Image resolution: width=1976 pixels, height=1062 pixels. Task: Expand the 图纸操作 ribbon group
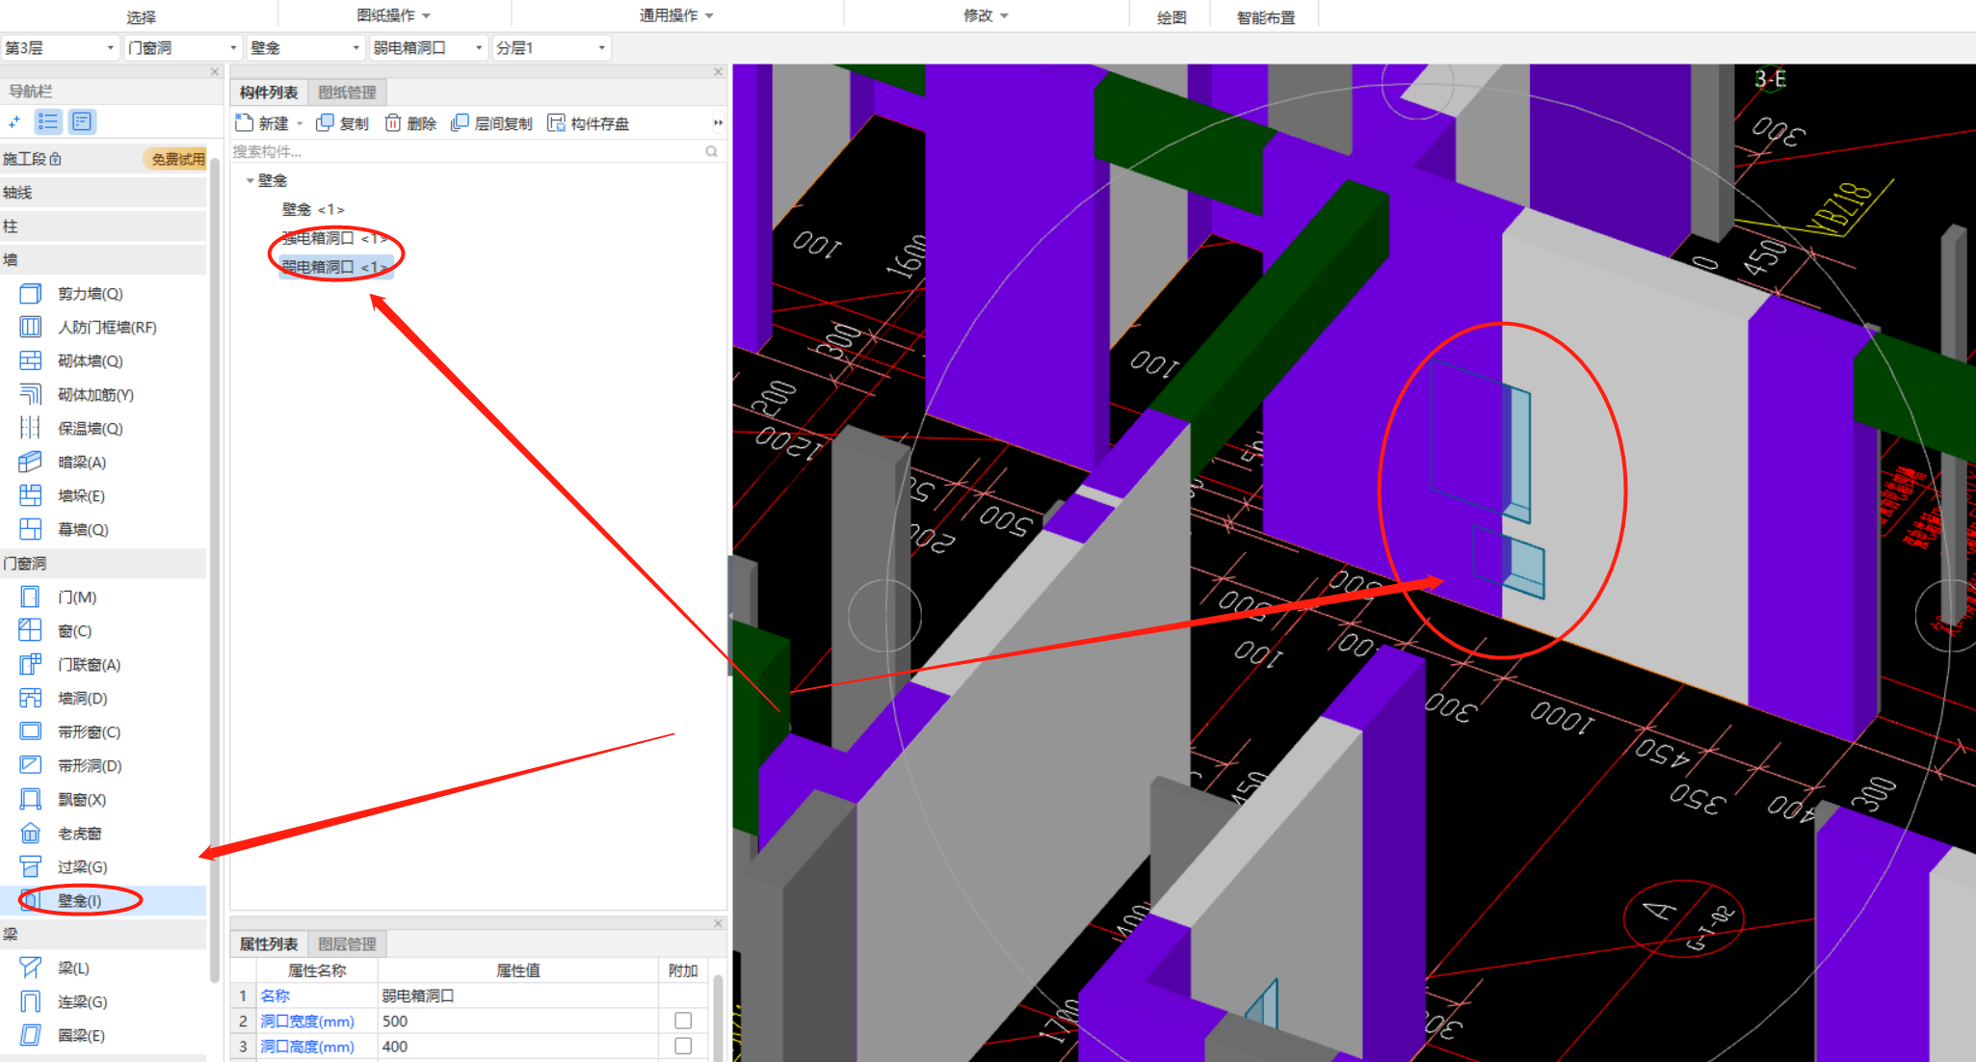[x=394, y=15]
